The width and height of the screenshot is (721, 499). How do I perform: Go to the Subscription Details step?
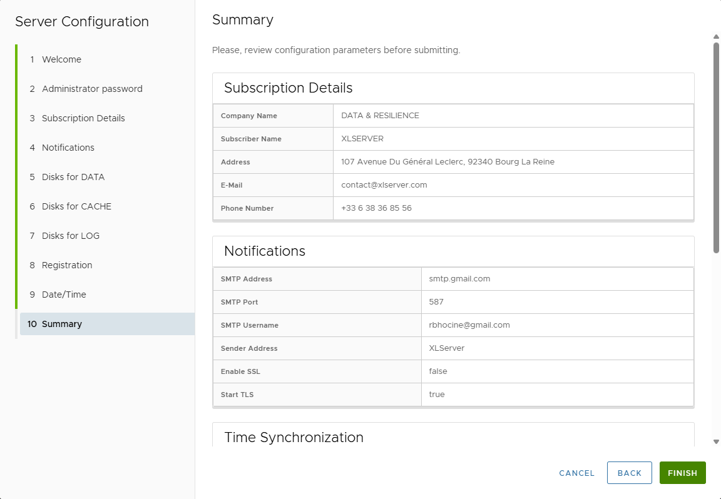(x=83, y=118)
